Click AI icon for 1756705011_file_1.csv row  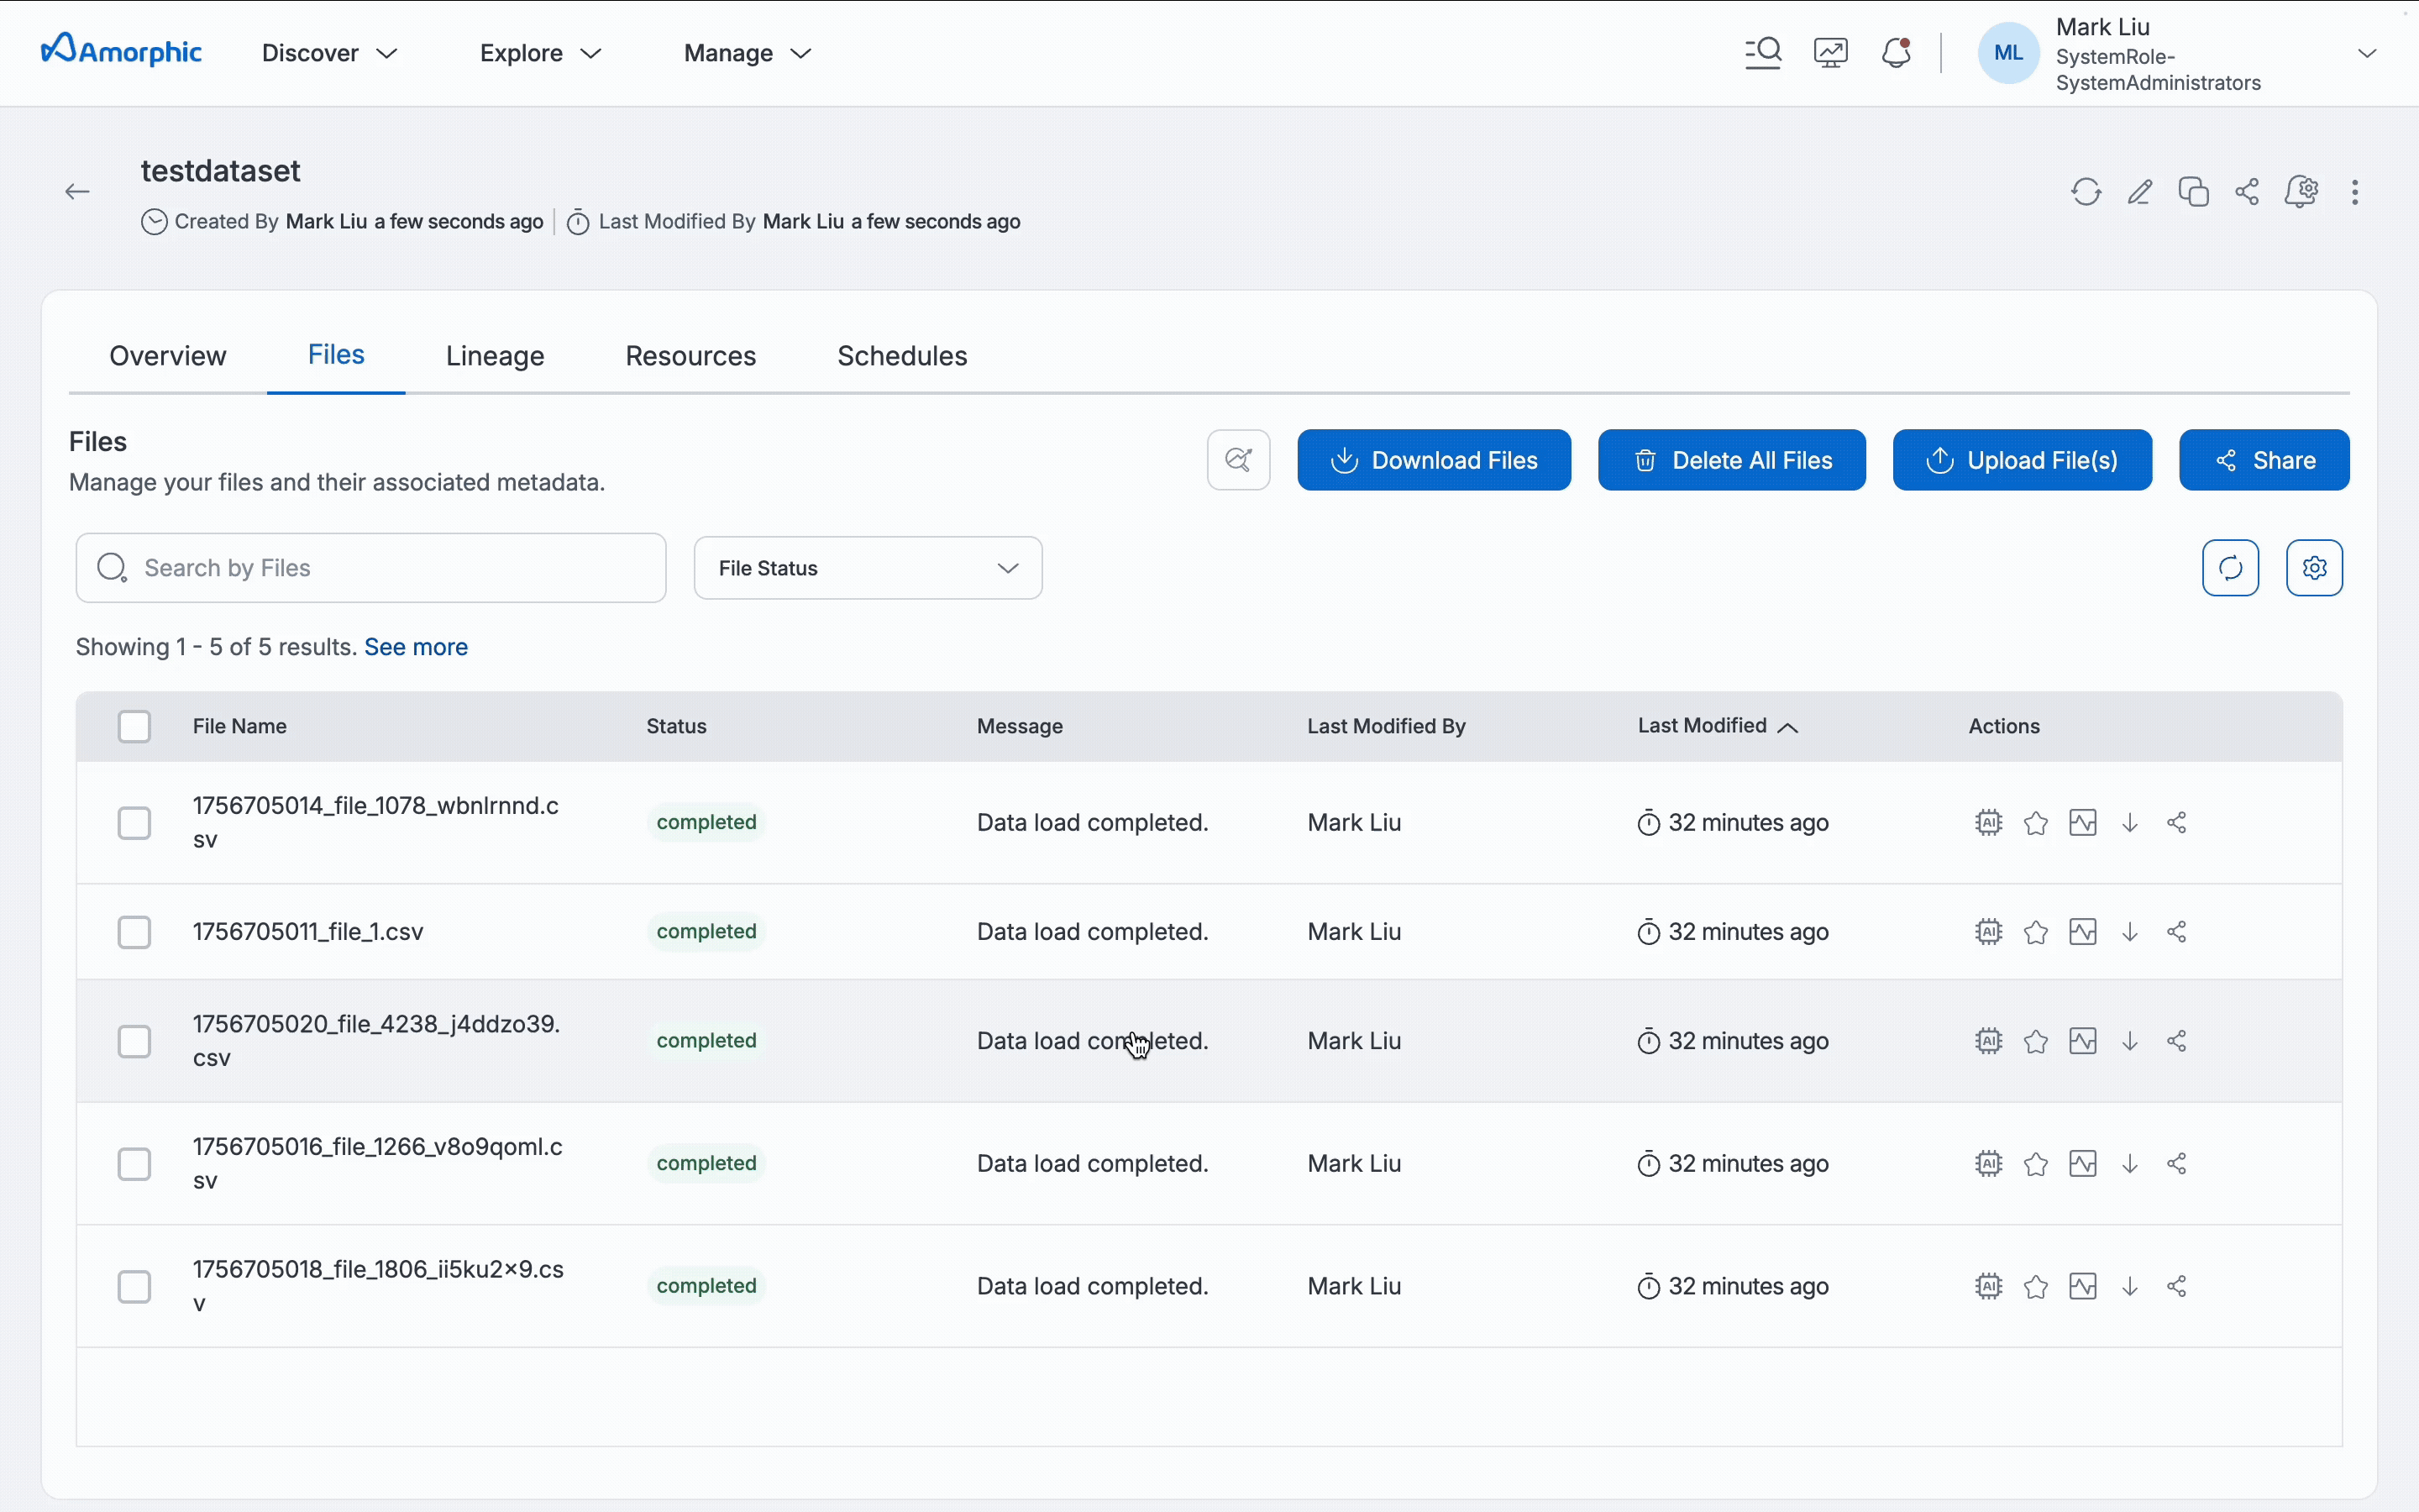(1988, 932)
